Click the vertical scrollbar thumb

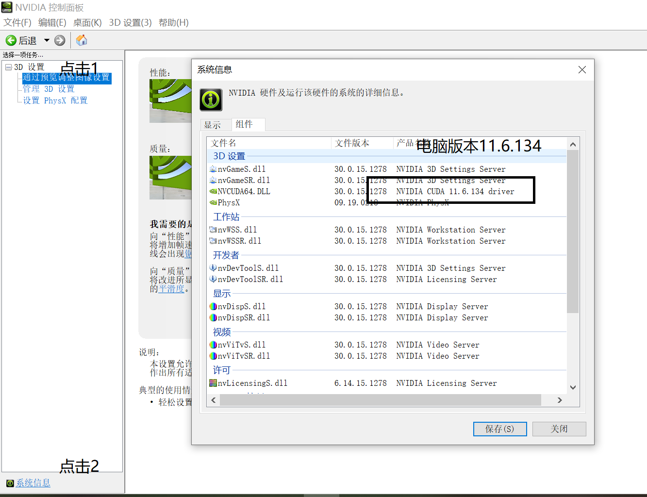click(x=573, y=232)
